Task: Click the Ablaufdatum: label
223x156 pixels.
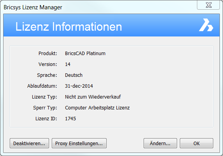Action: pos(42,86)
